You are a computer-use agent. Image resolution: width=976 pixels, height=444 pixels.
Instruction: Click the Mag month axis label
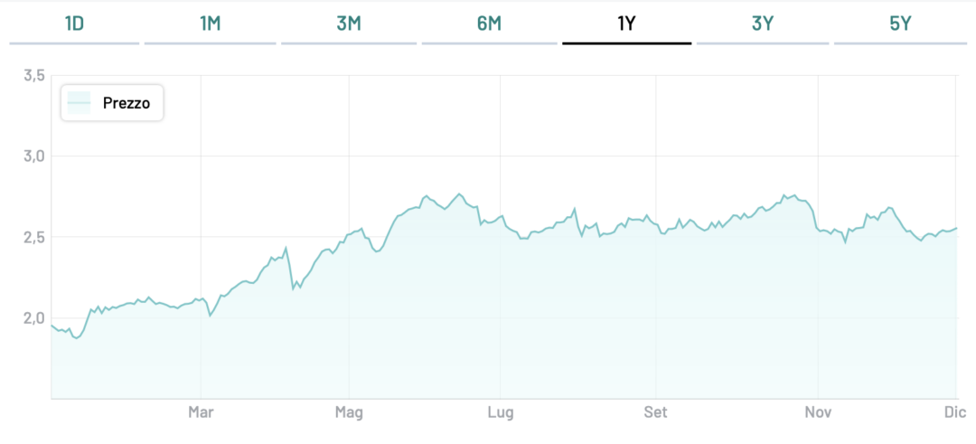click(349, 413)
